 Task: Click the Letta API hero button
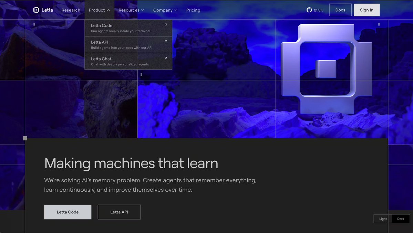tap(119, 212)
